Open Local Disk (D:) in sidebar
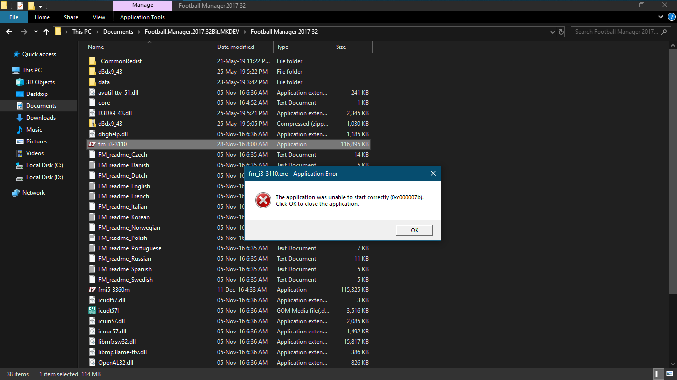 (45, 177)
